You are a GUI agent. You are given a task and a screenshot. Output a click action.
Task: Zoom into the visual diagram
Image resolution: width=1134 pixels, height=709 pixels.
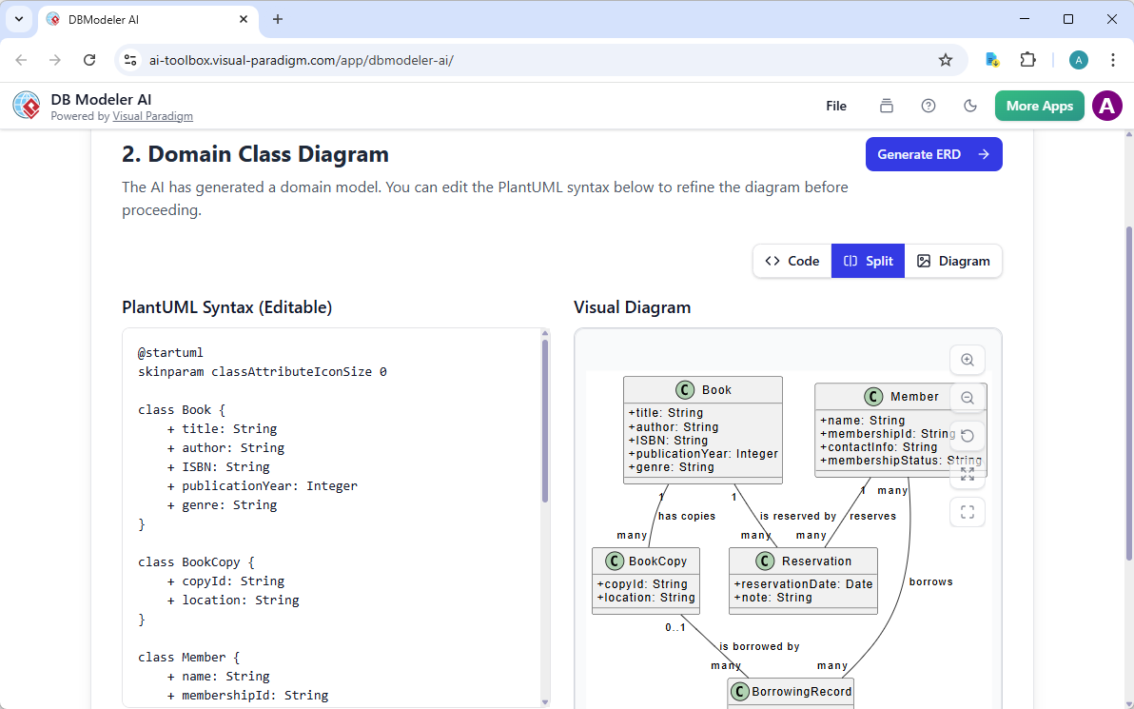coord(967,360)
